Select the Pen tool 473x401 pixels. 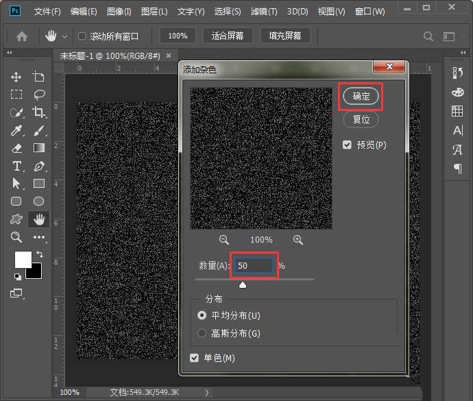[39, 166]
